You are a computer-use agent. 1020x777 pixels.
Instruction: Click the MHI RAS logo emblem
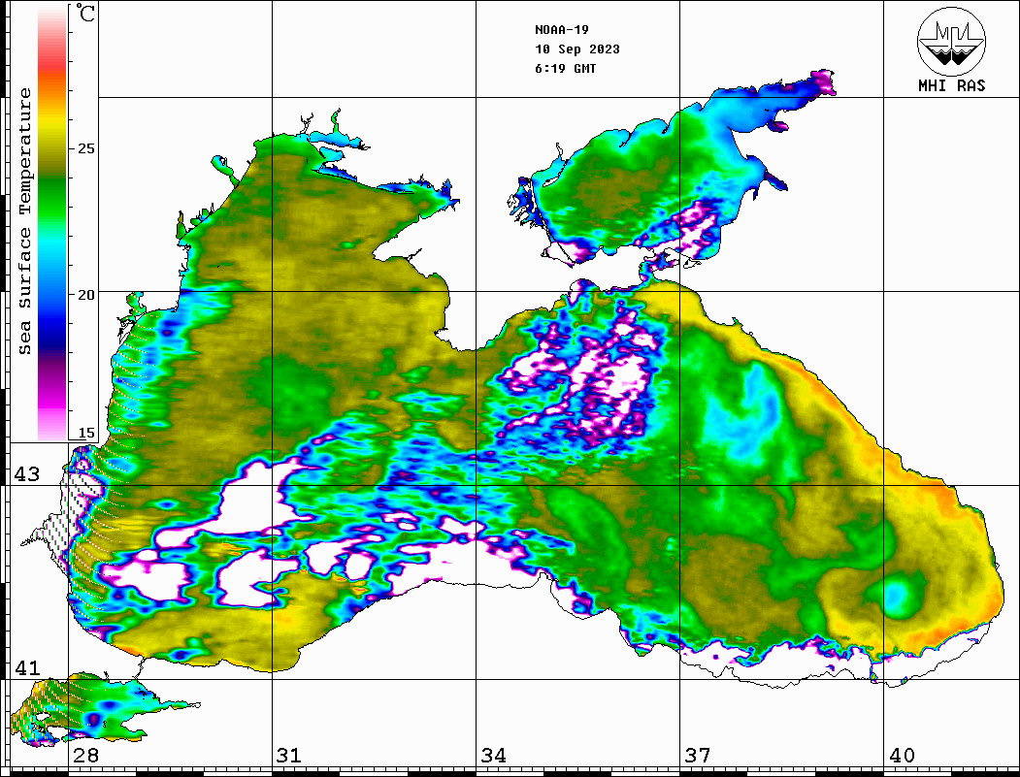(x=951, y=41)
